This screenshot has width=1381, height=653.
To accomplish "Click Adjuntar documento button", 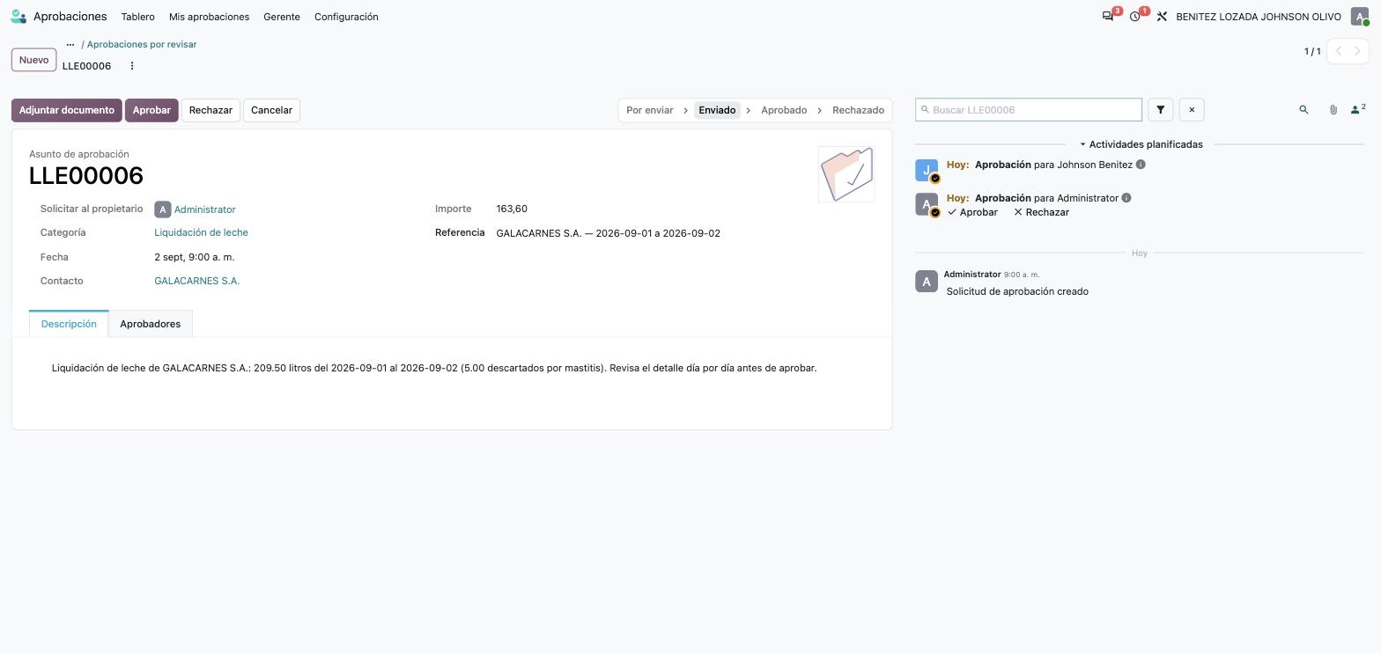I will coord(67,110).
